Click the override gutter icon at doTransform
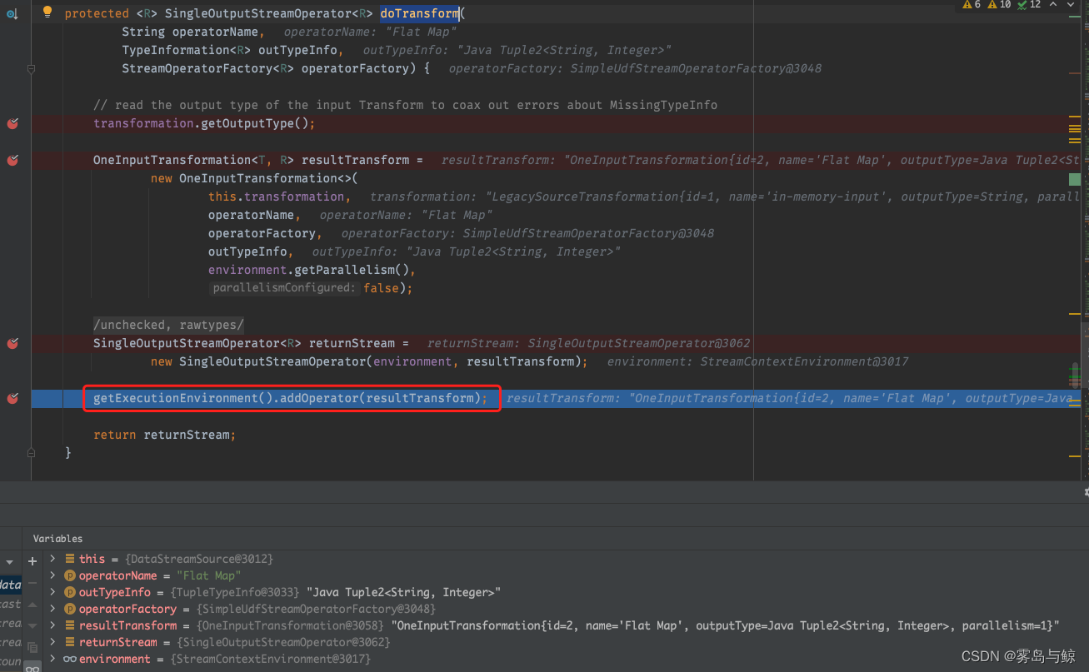 [x=12, y=13]
